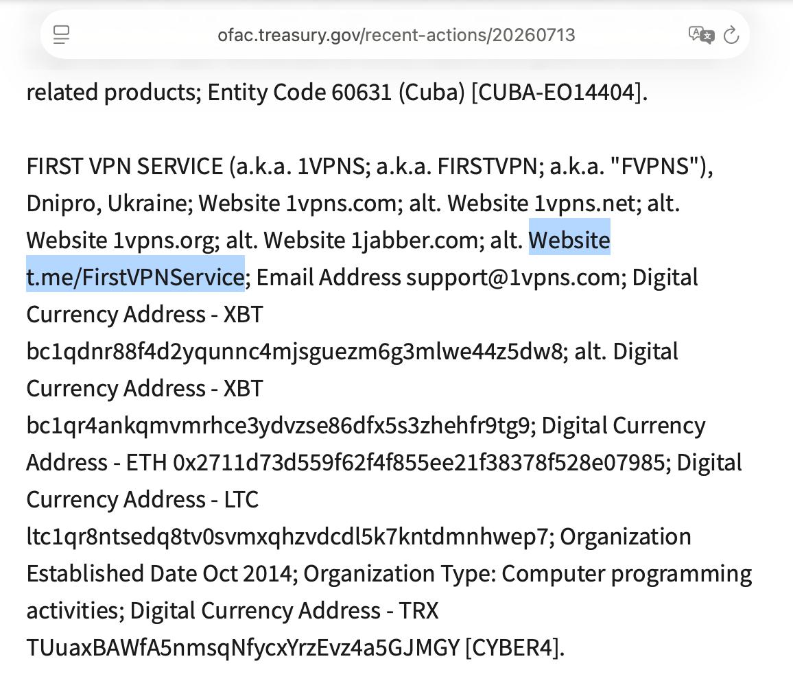Click the TUuaxBAWfA5nmsq TRX address
The image size is (793, 683).
tap(243, 647)
